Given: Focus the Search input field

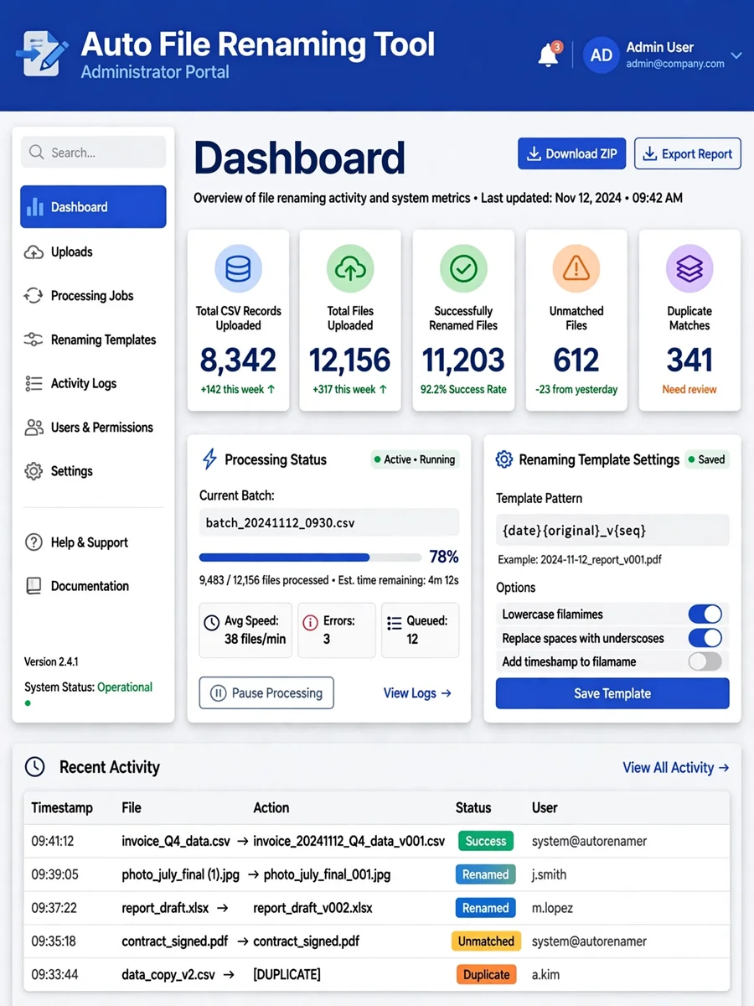Looking at the screenshot, I should coord(93,153).
